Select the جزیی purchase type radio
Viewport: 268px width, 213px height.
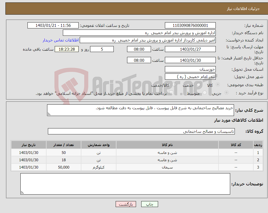(x=226, y=93)
